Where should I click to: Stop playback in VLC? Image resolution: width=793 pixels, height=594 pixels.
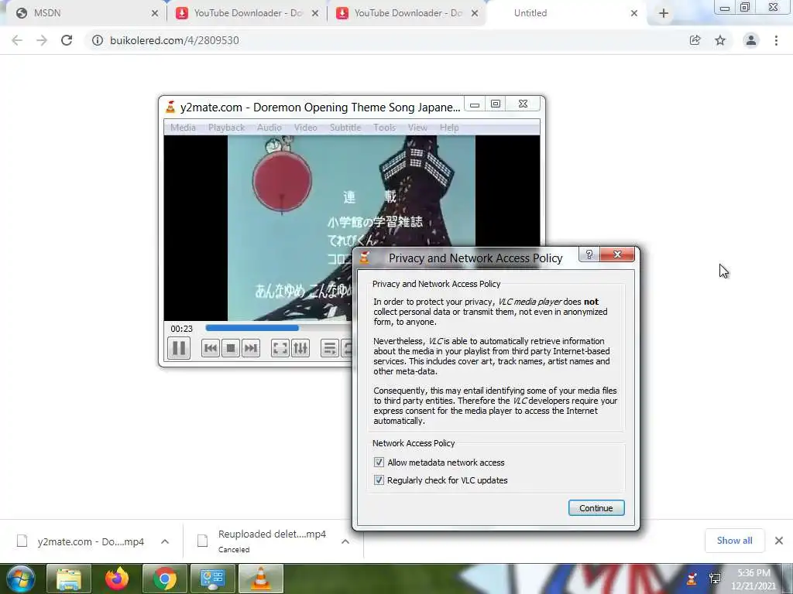[x=231, y=348]
